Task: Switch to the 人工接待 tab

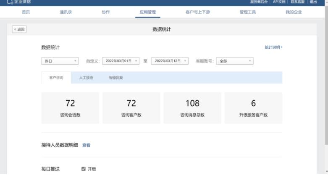Action: [x=86, y=78]
